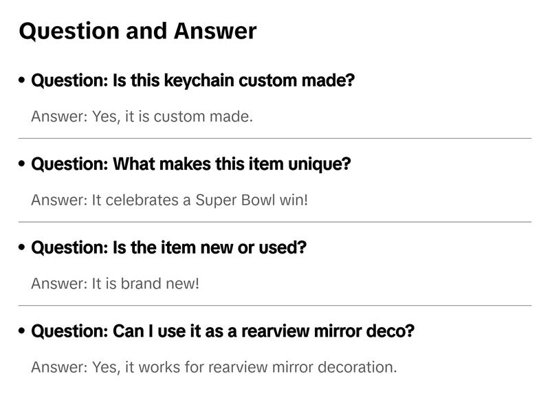
Task: Click the word "rearview" in the last question
Action: 276,331
